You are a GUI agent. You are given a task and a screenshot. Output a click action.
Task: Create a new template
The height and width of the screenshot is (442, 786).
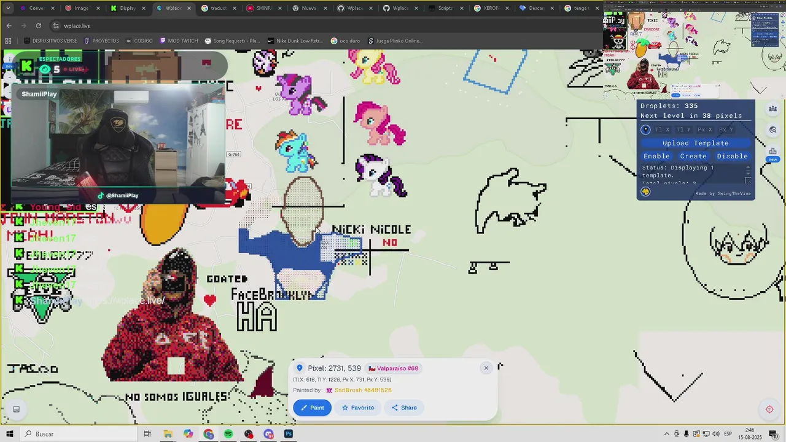(693, 156)
